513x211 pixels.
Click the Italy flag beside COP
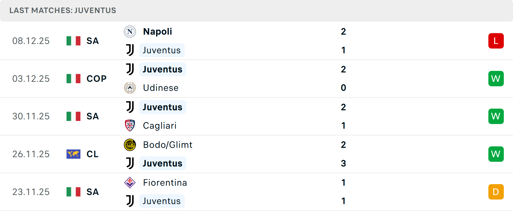73,79
